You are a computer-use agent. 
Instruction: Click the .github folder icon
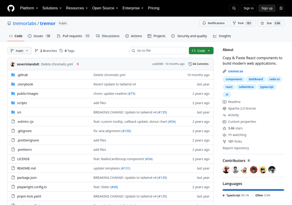(13, 75)
